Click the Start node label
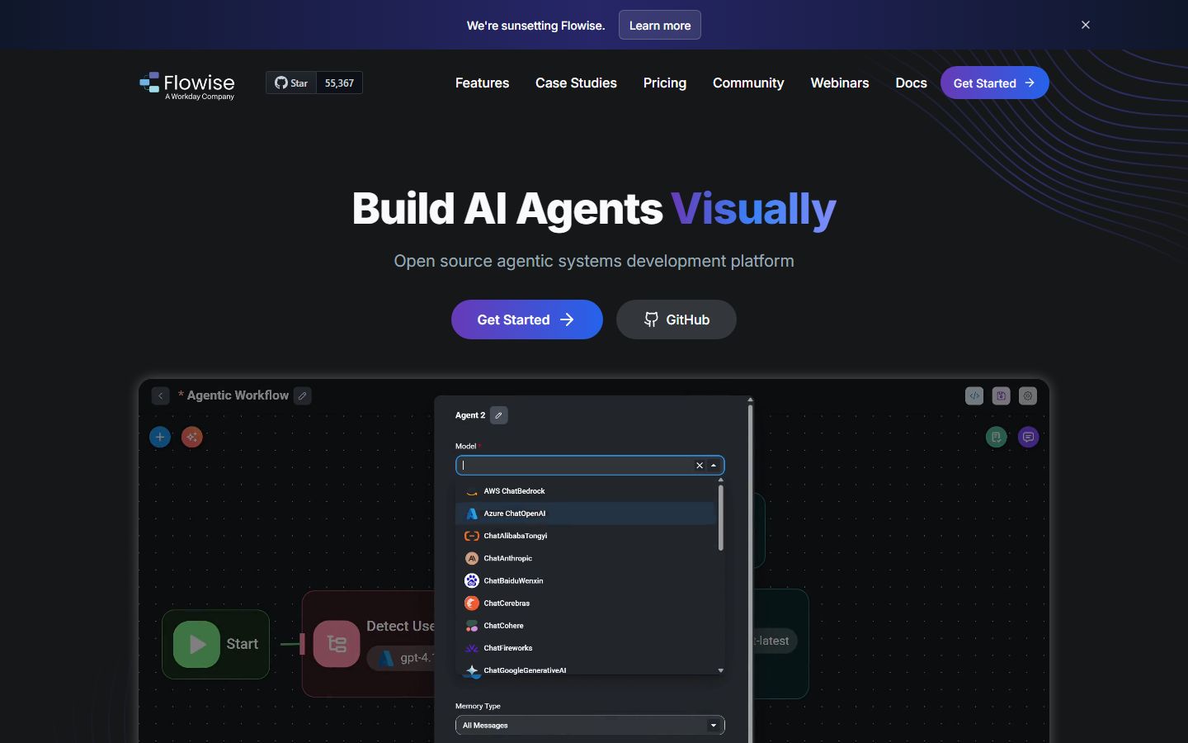1188x743 pixels. (243, 644)
